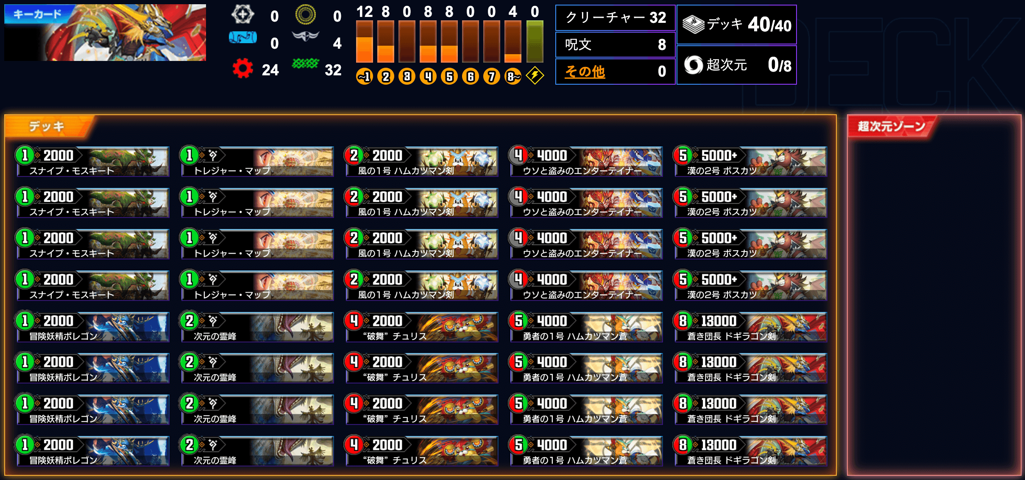Click the zero civilization ring icon
This screenshot has height=480, width=1025.
pos(306,15)
